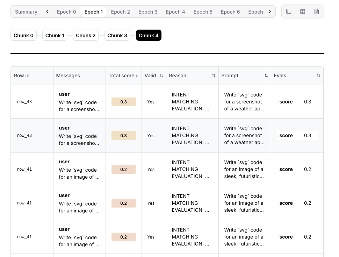Select Chunk 2
This screenshot has height=257, width=339.
click(x=86, y=35)
